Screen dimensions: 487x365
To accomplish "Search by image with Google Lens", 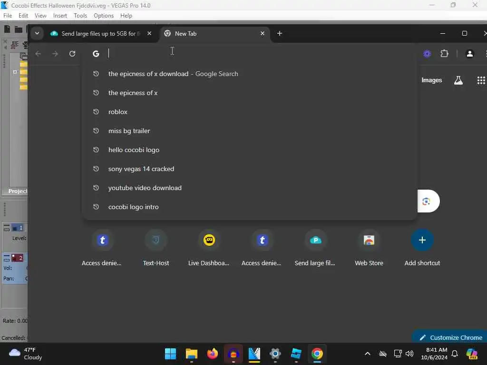I will 426,201.
